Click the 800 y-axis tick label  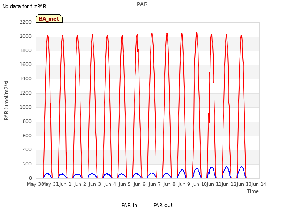27,121
